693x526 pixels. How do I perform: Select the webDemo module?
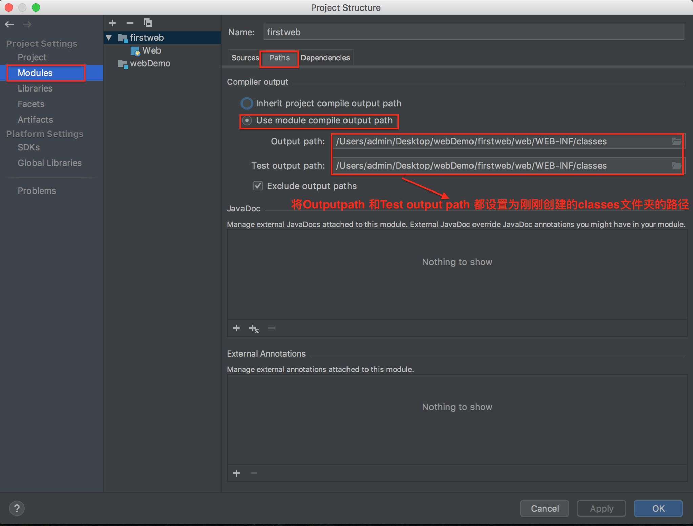(150, 63)
